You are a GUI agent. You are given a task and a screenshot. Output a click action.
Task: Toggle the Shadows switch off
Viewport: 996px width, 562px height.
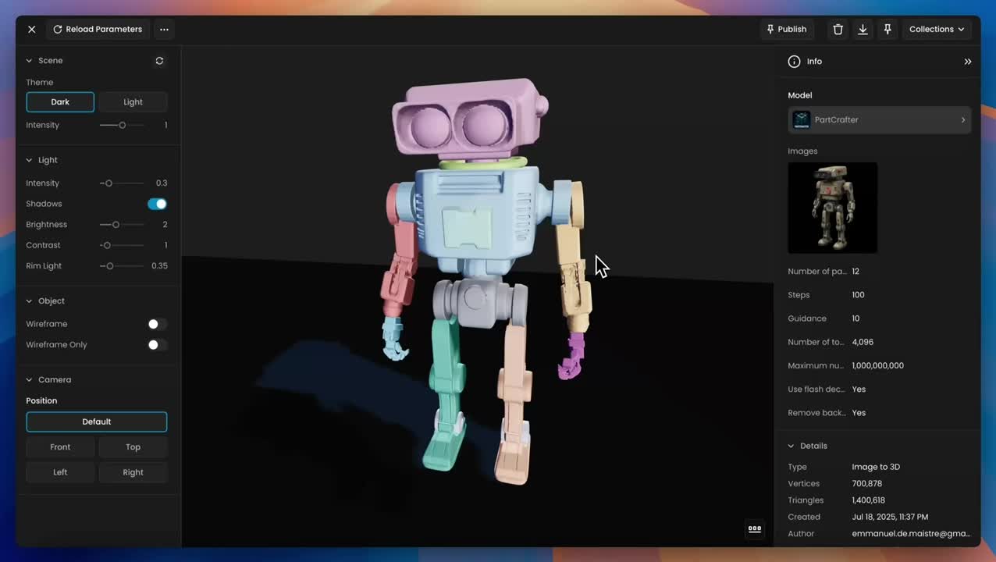(x=157, y=204)
